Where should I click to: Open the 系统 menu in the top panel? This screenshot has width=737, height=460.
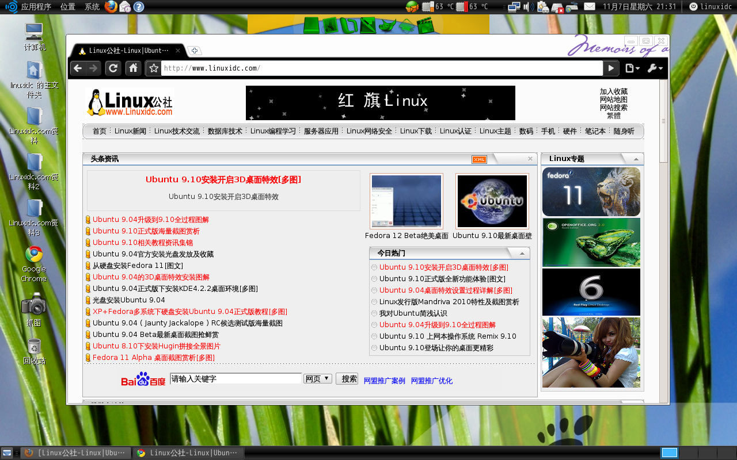coord(92,7)
